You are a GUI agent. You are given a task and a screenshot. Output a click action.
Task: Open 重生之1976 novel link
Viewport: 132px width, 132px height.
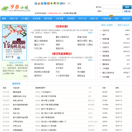click(39, 45)
